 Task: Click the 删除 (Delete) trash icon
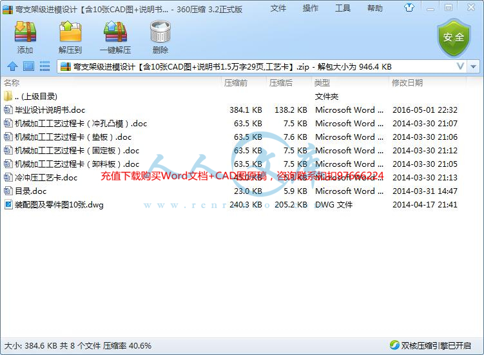(160, 32)
